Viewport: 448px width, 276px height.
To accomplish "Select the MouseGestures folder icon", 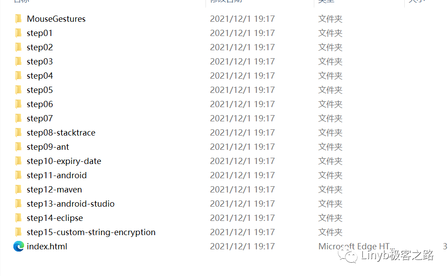I will coord(18,19).
